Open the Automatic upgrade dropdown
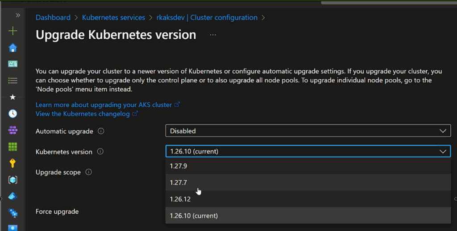Image resolution: width=457 pixels, height=231 pixels. [308, 131]
